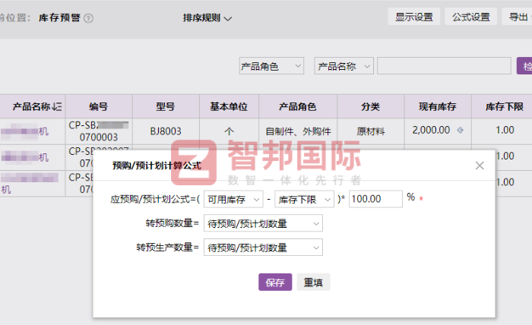This screenshot has height=325, width=532.
Task: Click the 显示设置 button
Action: [413, 17]
